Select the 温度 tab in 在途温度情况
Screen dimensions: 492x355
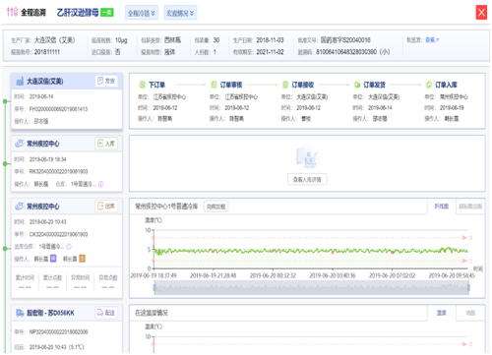point(442,313)
